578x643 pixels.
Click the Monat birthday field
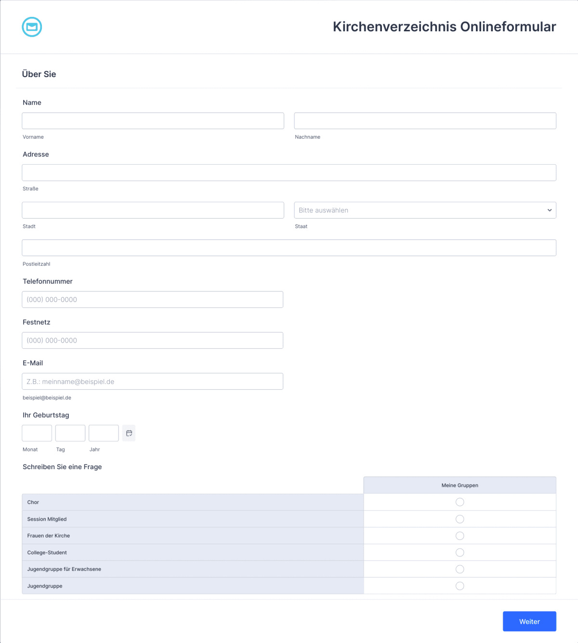coord(37,433)
